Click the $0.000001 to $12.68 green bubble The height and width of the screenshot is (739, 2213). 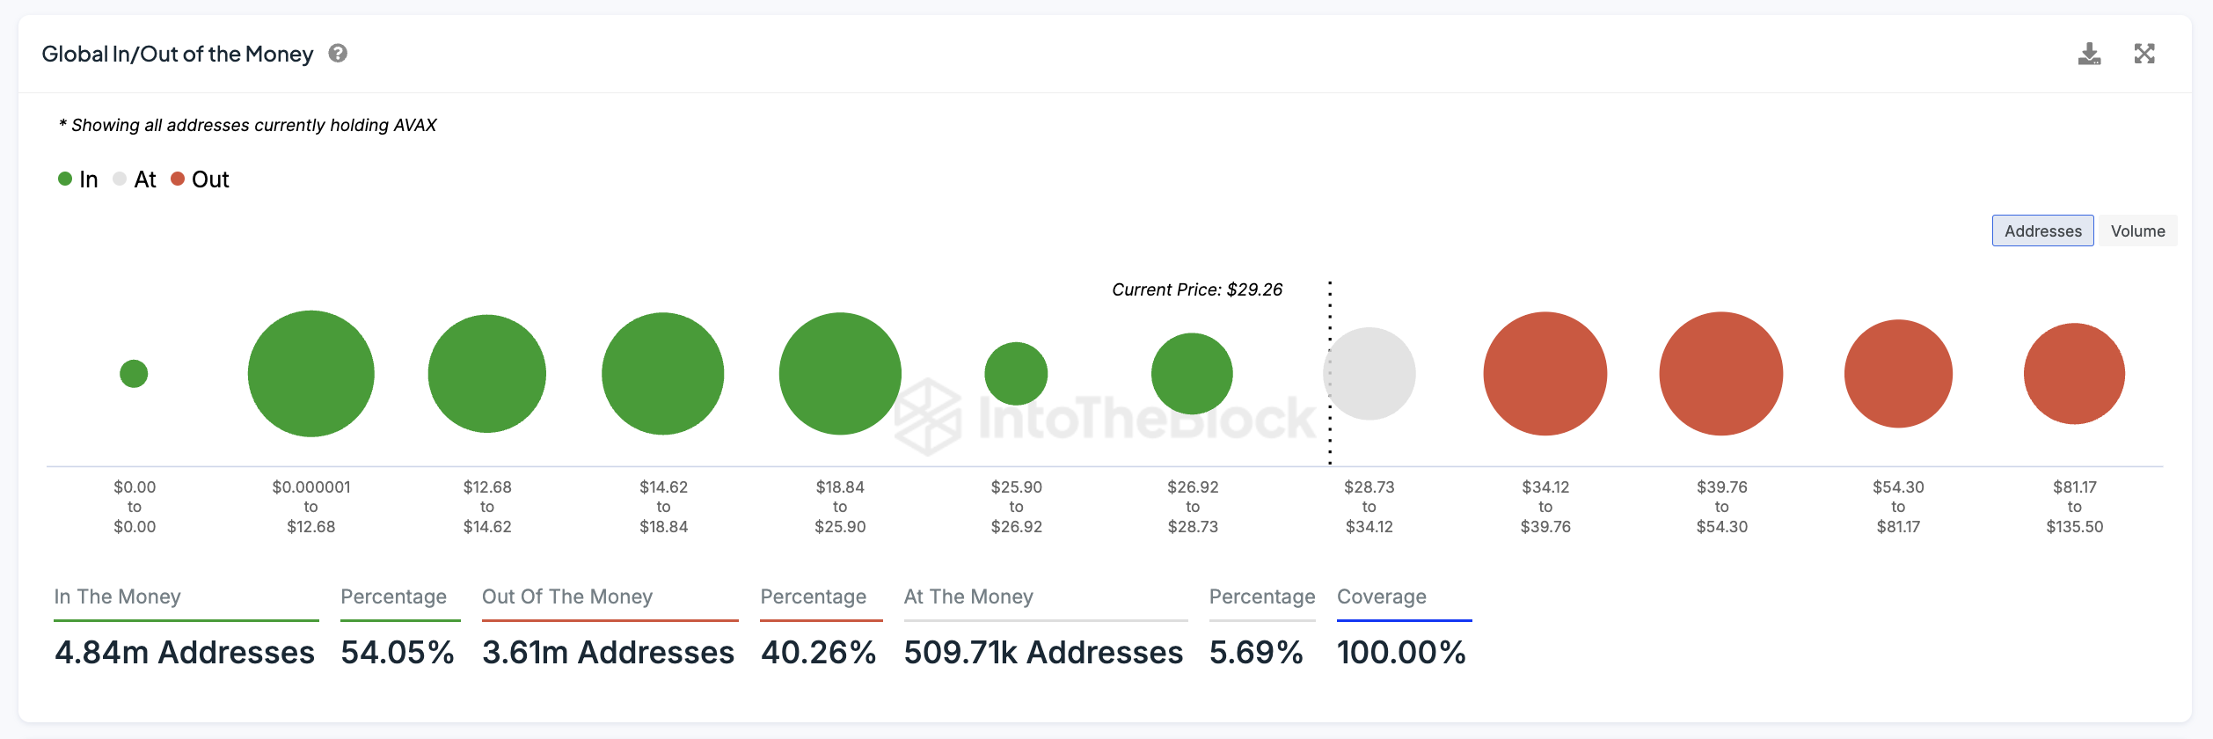pyautogui.click(x=310, y=373)
